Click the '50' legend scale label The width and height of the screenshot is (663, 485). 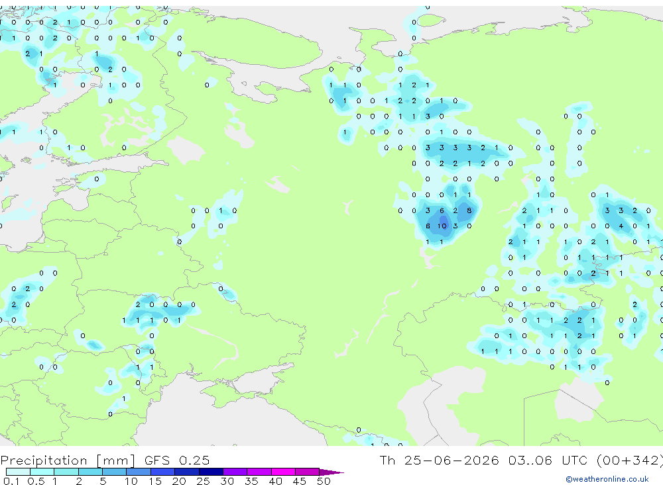(324, 481)
